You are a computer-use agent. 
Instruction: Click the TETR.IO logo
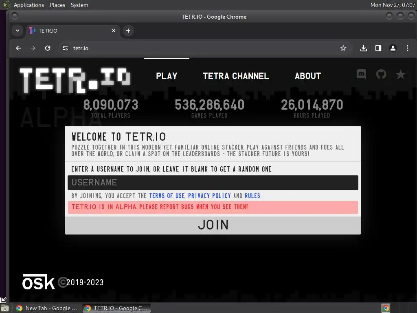[x=75, y=80]
